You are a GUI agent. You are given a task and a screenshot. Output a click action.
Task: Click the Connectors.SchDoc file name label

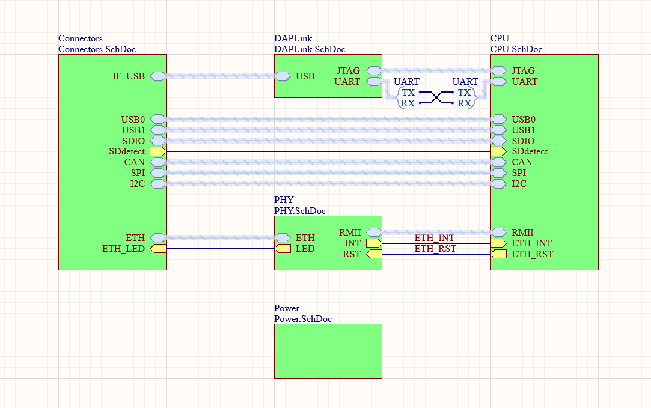[100, 49]
